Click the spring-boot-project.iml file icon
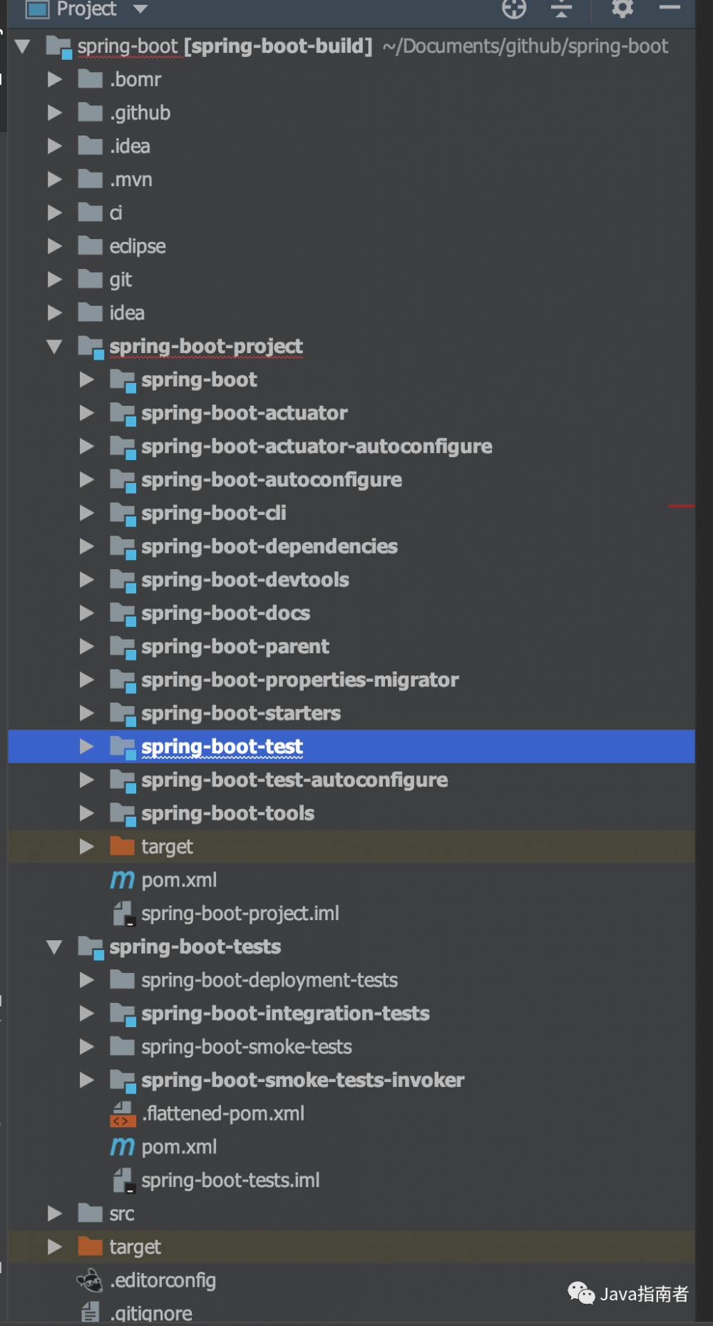 pyautogui.click(x=124, y=914)
